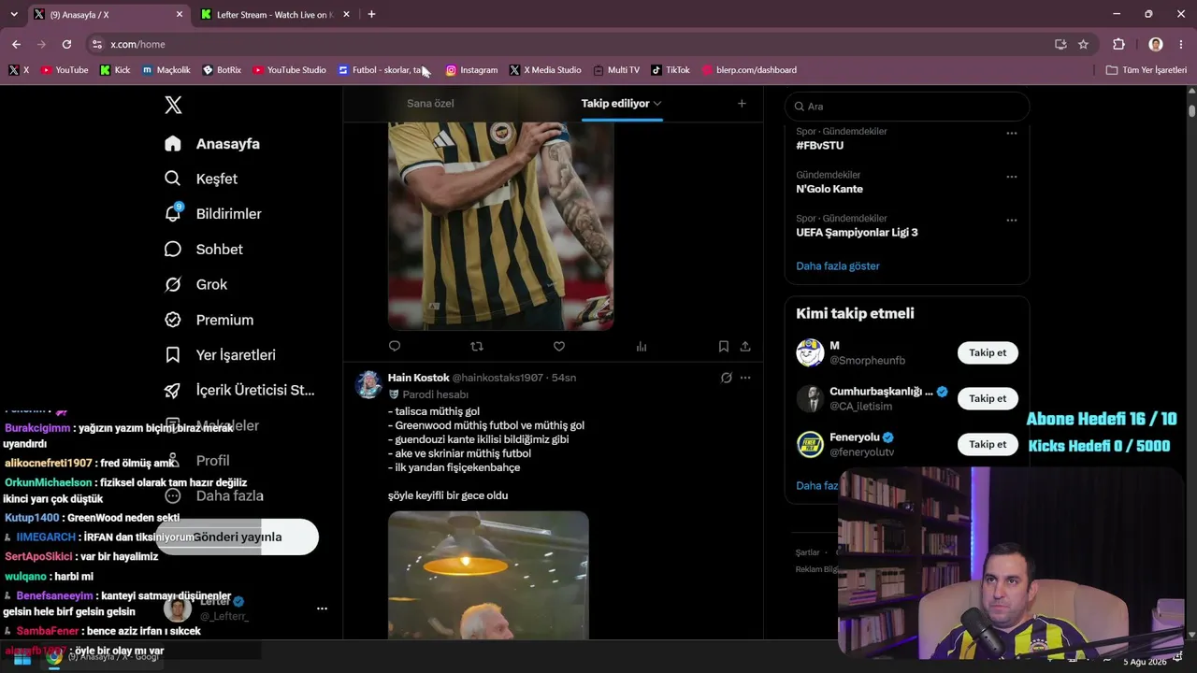Open the Premium page
The image size is (1197, 673).
point(209,320)
